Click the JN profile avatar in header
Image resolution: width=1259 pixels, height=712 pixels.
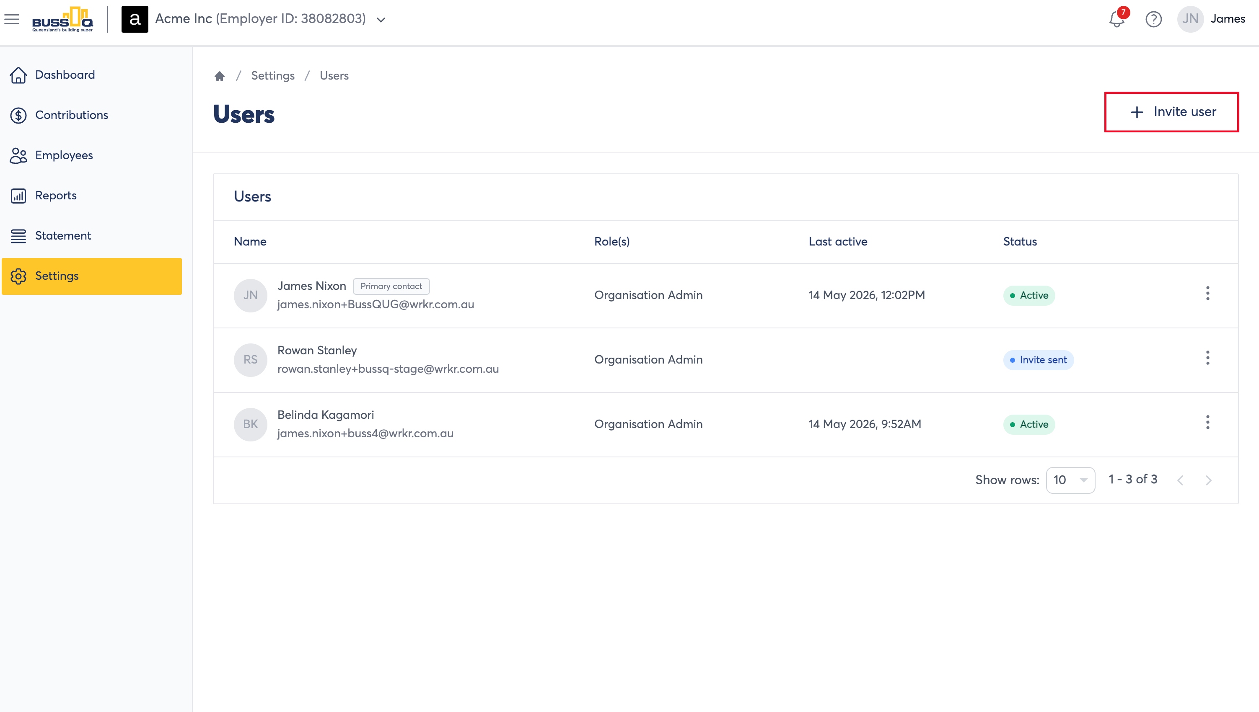(1190, 19)
